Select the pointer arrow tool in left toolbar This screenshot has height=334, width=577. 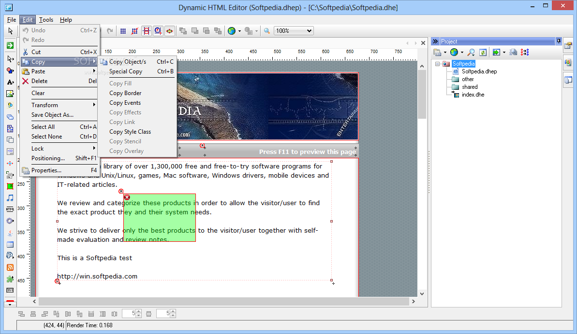(10, 31)
